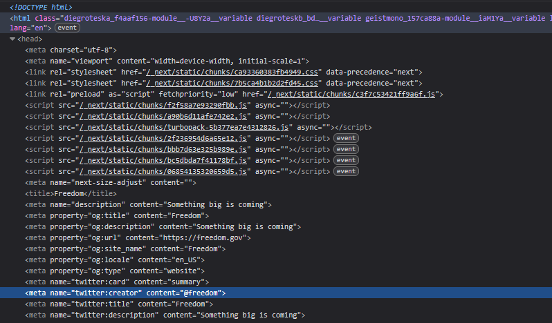Open the ca93360383fb4949.css stylesheet link

[232, 72]
